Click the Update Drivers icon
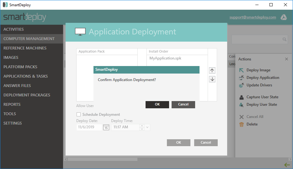 tap(242, 85)
